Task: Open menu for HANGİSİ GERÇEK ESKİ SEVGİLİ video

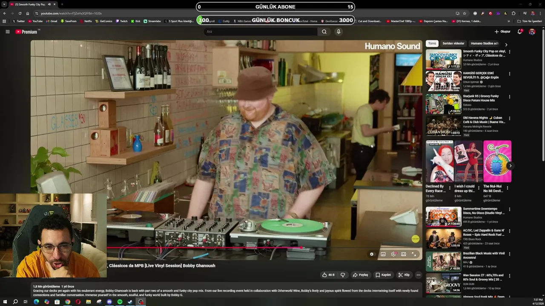Action: tap(510, 74)
